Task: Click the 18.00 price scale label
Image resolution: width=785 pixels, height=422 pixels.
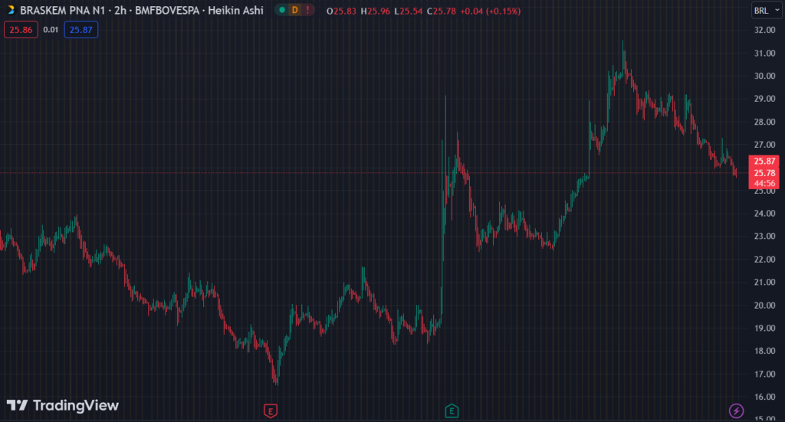Action: click(764, 351)
